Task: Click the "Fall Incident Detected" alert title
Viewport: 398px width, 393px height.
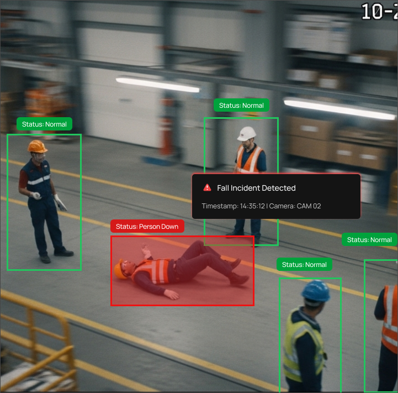Action: 256,188
